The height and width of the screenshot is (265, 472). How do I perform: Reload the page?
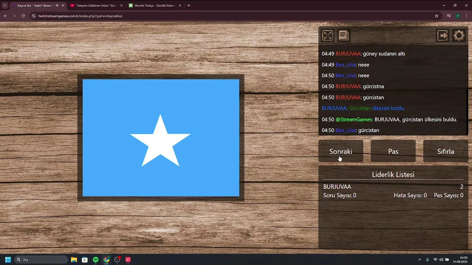click(x=23, y=16)
